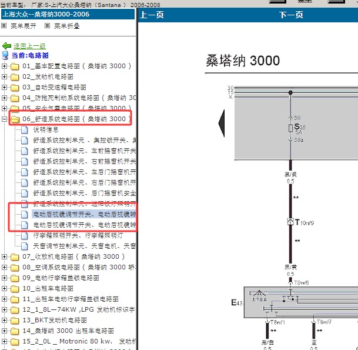Image resolution: width=358 pixels, height=350 pixels.
Task: Click folder icon of 12_1_8L—74KW LPG
Action: pos(15,310)
